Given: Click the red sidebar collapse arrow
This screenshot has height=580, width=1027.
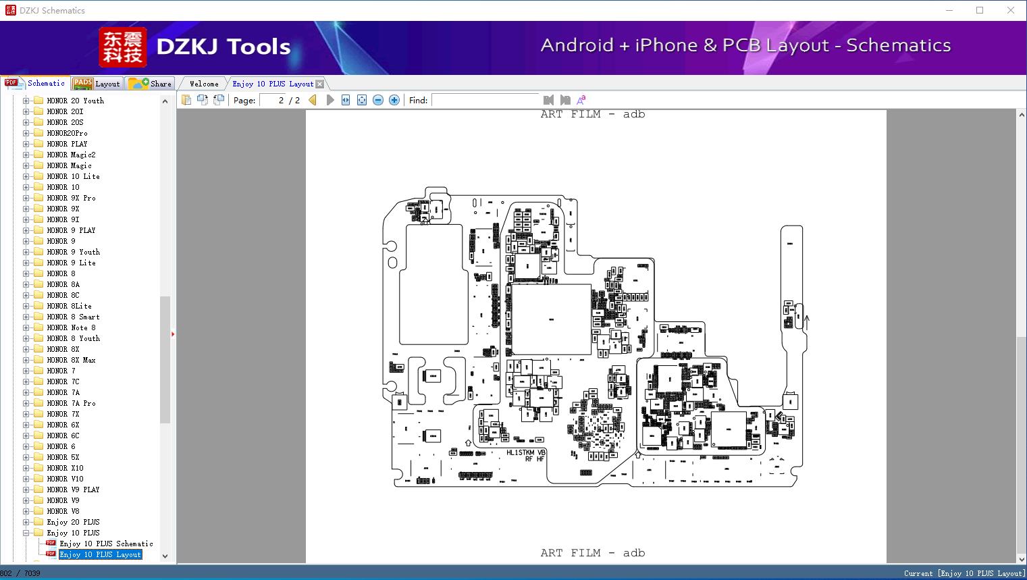Looking at the screenshot, I should tap(173, 334).
